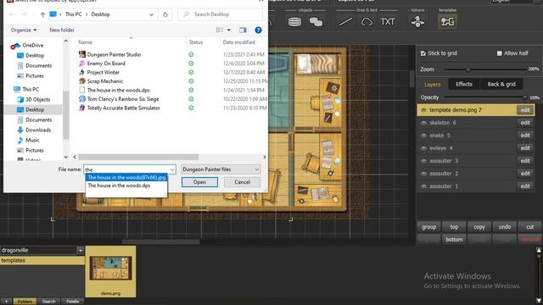This screenshot has width=543, height=305.
Task: Select the templates tool icon
Action: pyautogui.click(x=447, y=22)
